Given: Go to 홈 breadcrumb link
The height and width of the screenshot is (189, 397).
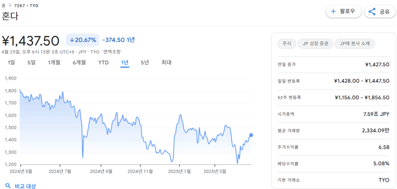Looking at the screenshot, I should (3, 6).
